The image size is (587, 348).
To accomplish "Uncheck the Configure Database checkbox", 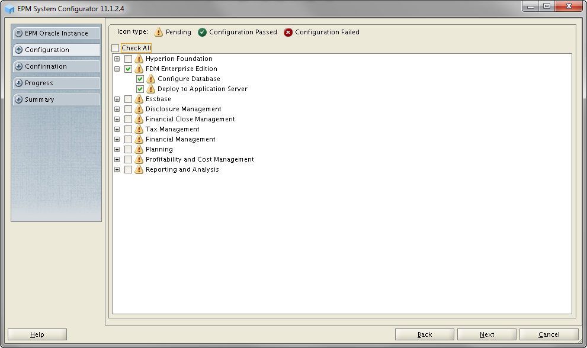I will click(x=140, y=79).
